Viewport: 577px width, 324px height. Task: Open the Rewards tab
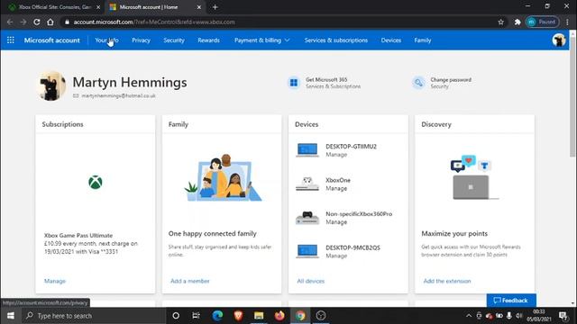click(208, 40)
